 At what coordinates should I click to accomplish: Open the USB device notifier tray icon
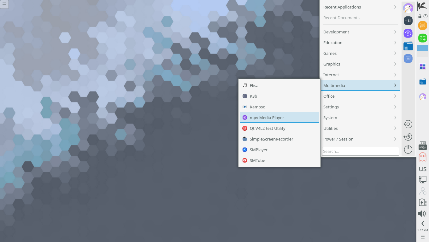pos(423,146)
